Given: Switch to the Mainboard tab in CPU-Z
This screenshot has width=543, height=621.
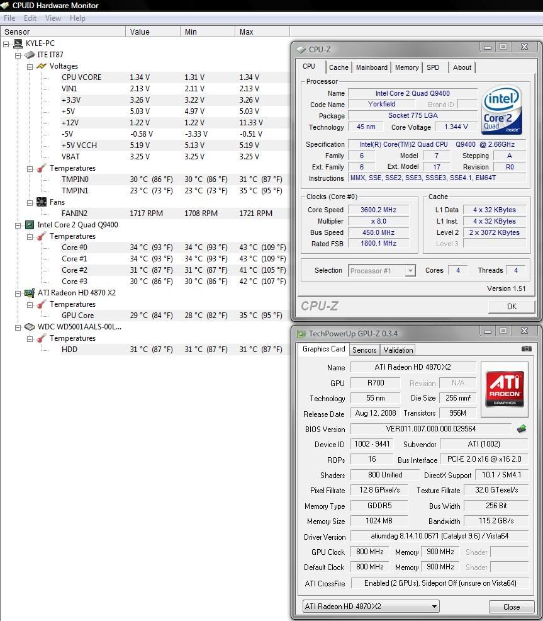Looking at the screenshot, I should coord(372,68).
